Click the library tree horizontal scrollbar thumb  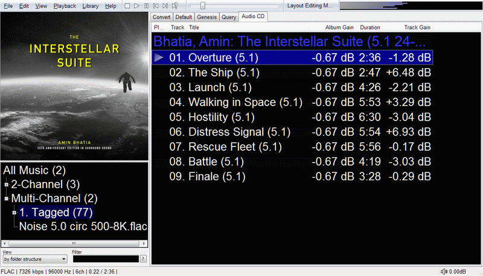[x=74, y=243]
